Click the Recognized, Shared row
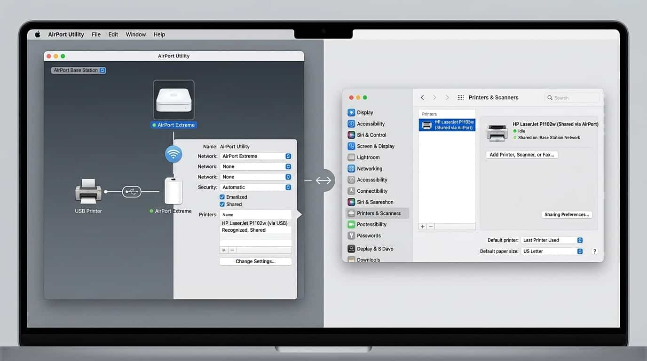Image resolution: width=647 pixels, height=361 pixels. (x=256, y=230)
